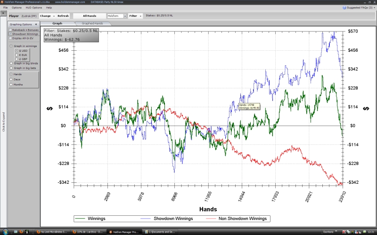Click the Hold'em Manager title bar icon
377x235 pixels.
coord(3,2)
